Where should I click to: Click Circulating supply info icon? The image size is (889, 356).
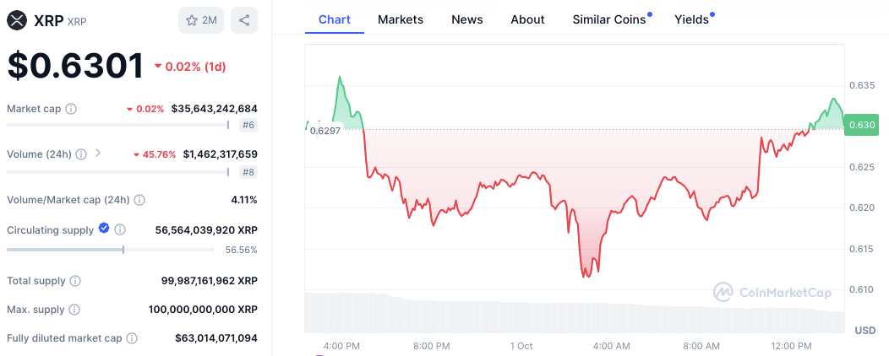coord(120,229)
